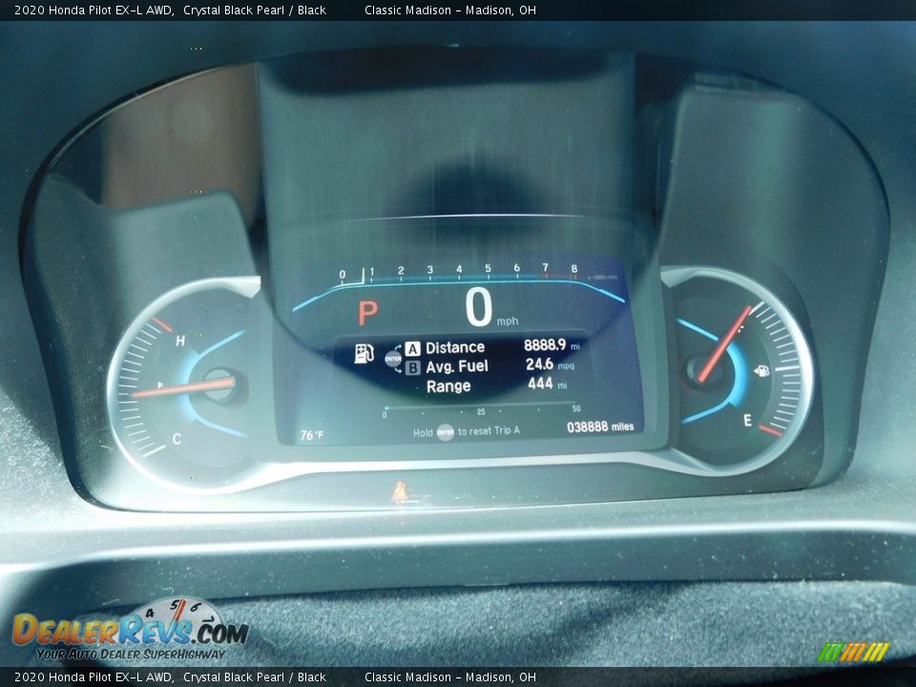Click the red P gear indicator
The height and width of the screenshot is (687, 916).
coord(367,312)
